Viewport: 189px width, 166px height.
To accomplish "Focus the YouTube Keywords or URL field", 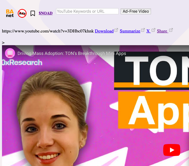I will click(x=87, y=11).
